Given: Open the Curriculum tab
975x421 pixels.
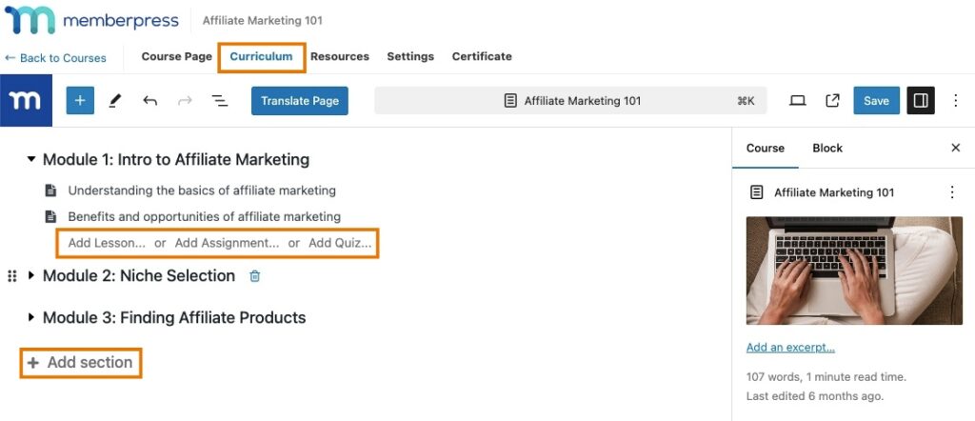Looking at the screenshot, I should click(261, 57).
